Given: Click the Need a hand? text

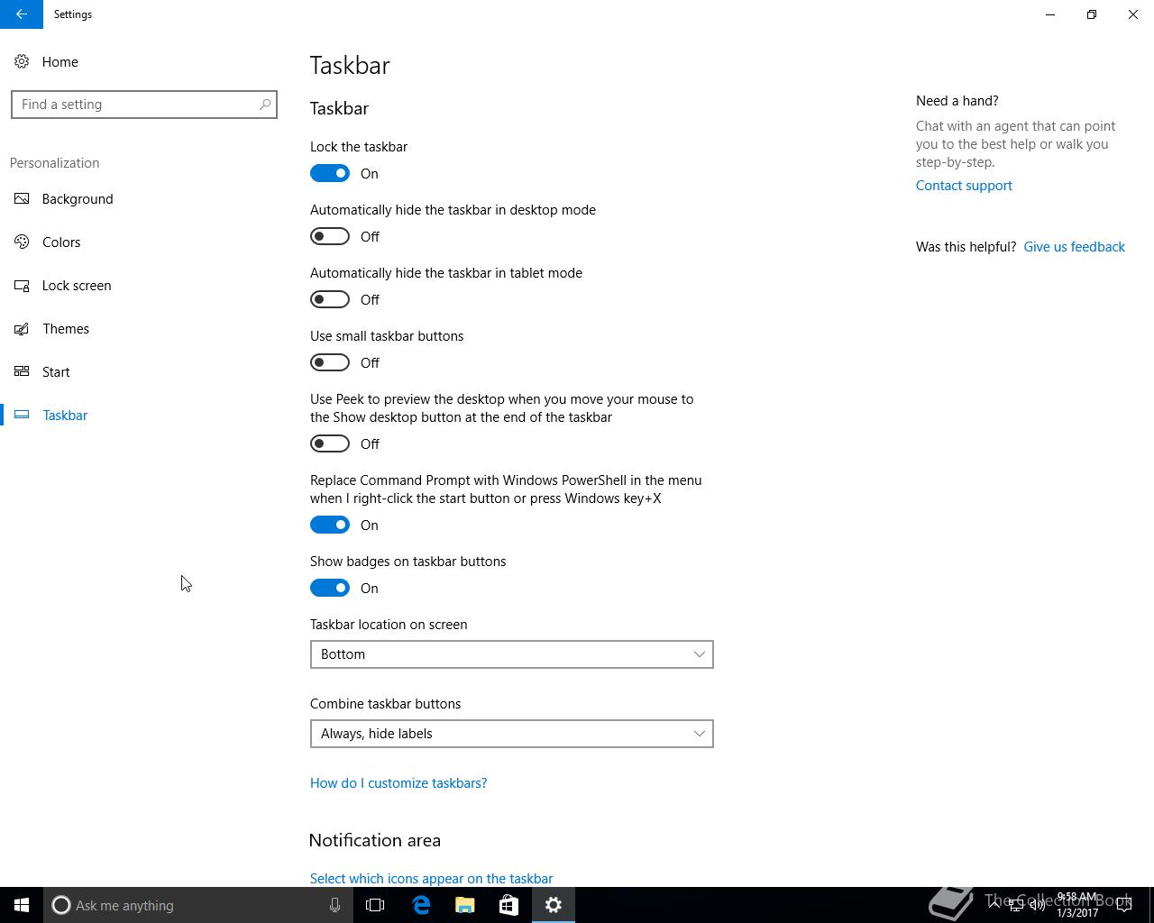Looking at the screenshot, I should [957, 101].
